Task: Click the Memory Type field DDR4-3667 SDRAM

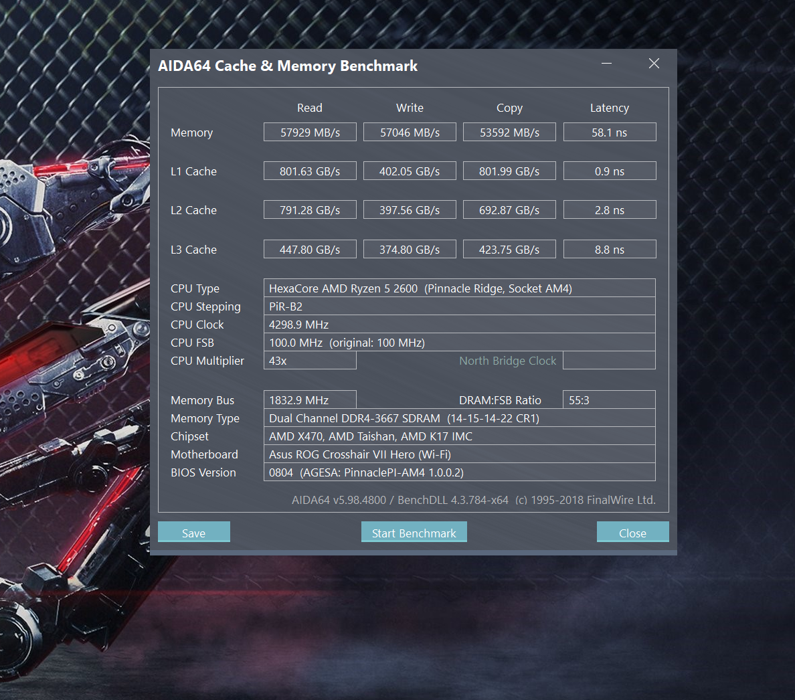Action: tap(459, 418)
